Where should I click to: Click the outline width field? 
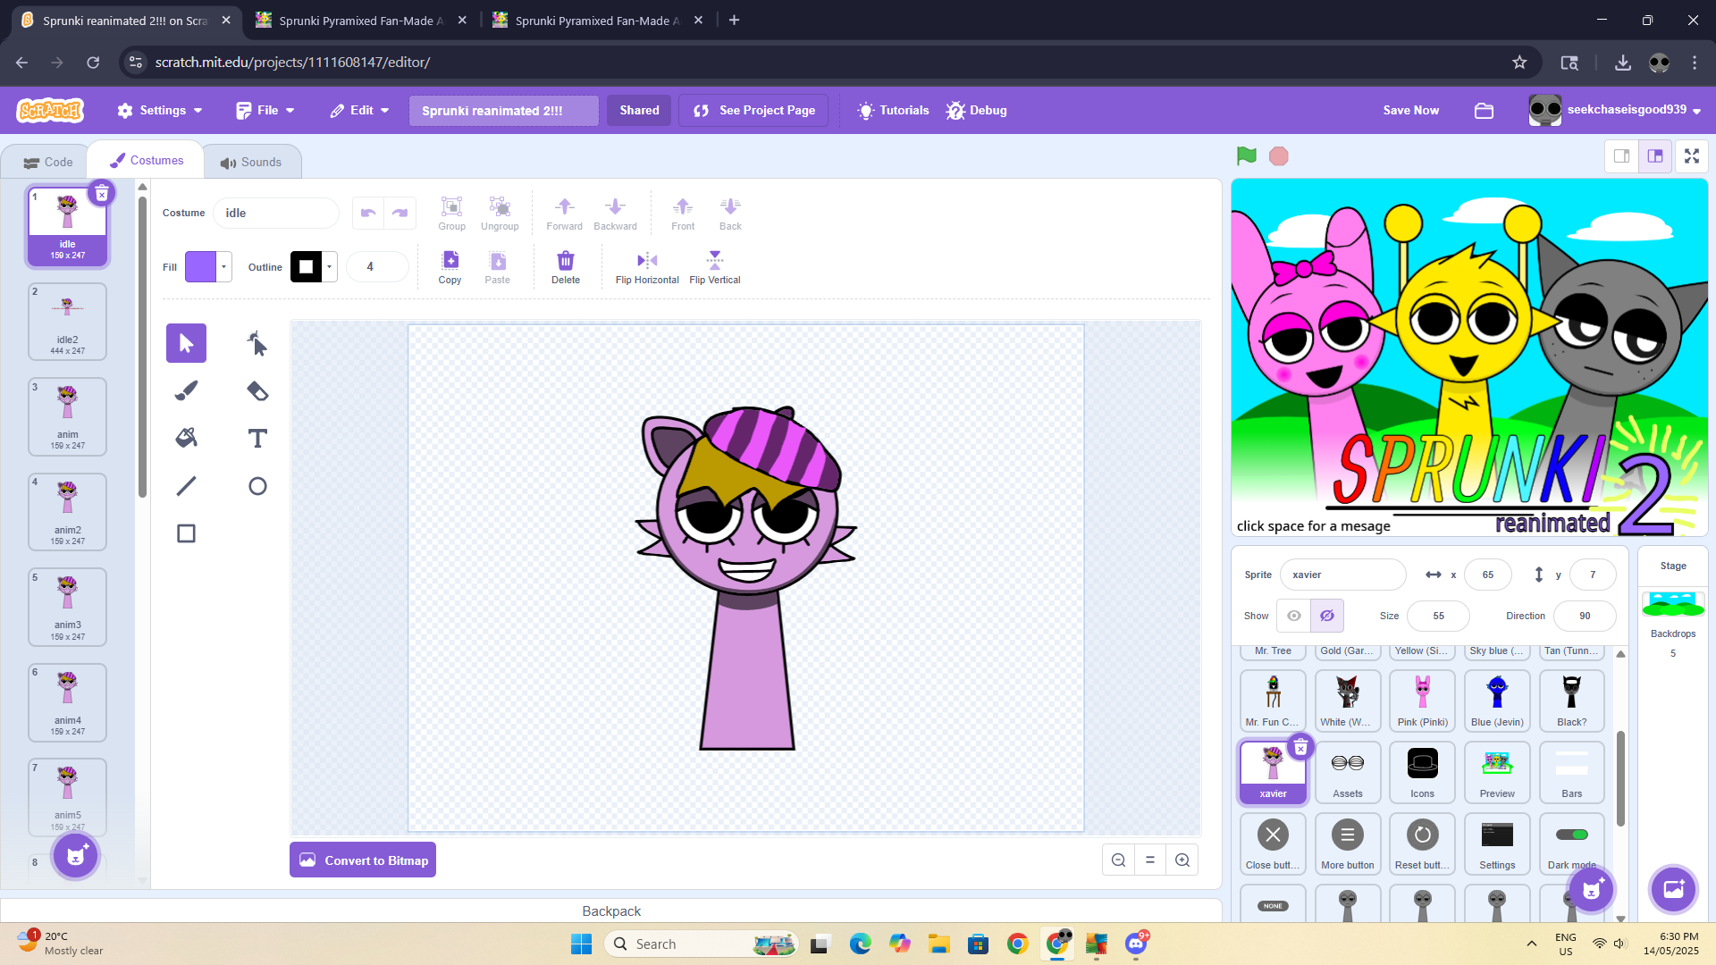(x=377, y=266)
